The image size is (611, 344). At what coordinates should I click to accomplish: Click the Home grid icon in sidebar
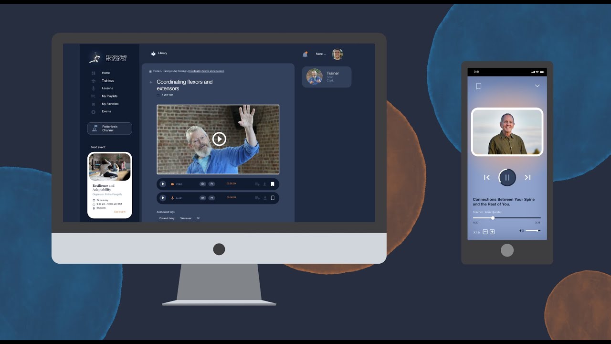tap(93, 73)
